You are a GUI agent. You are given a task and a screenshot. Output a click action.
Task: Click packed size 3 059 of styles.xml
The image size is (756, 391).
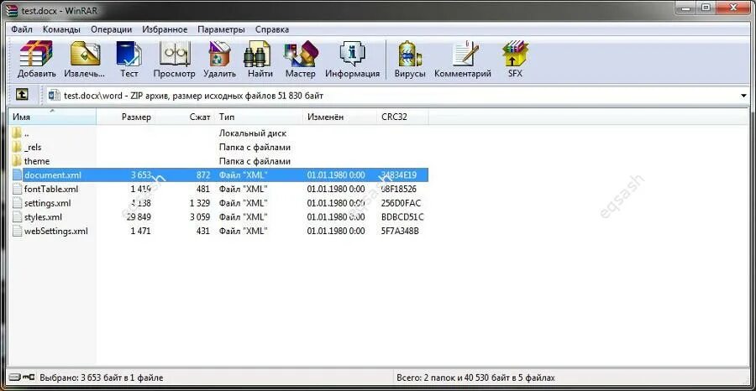pos(200,216)
